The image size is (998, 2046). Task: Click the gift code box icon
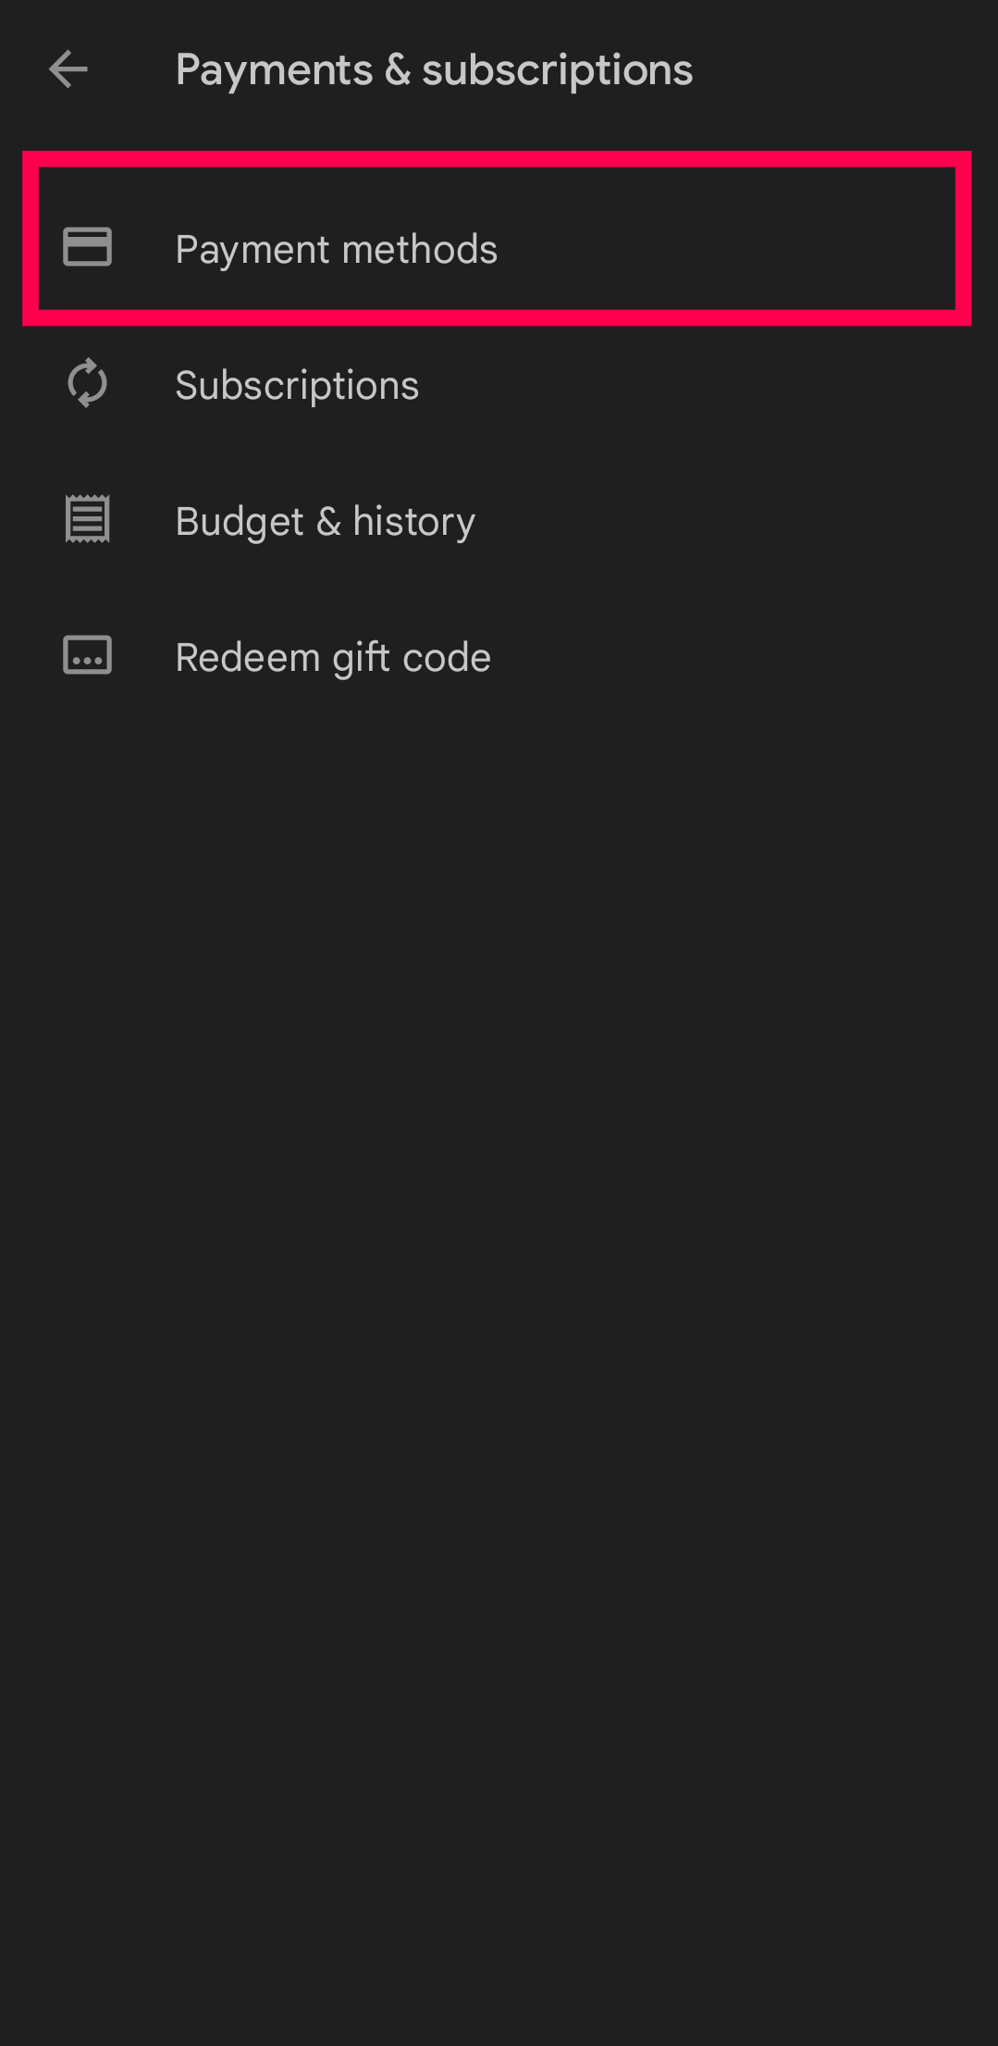point(87,655)
